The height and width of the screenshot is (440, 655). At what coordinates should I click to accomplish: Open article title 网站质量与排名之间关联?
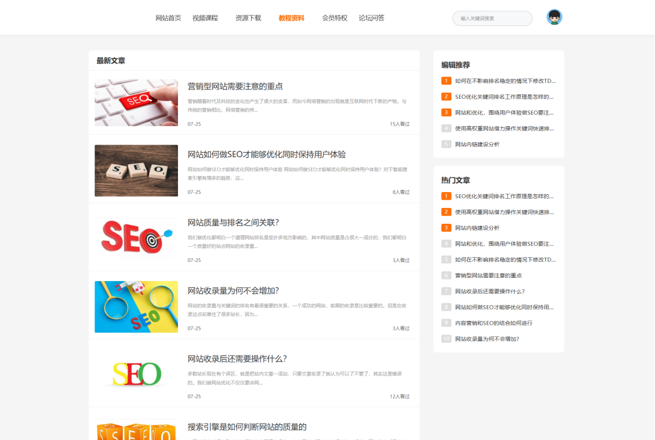pos(234,222)
